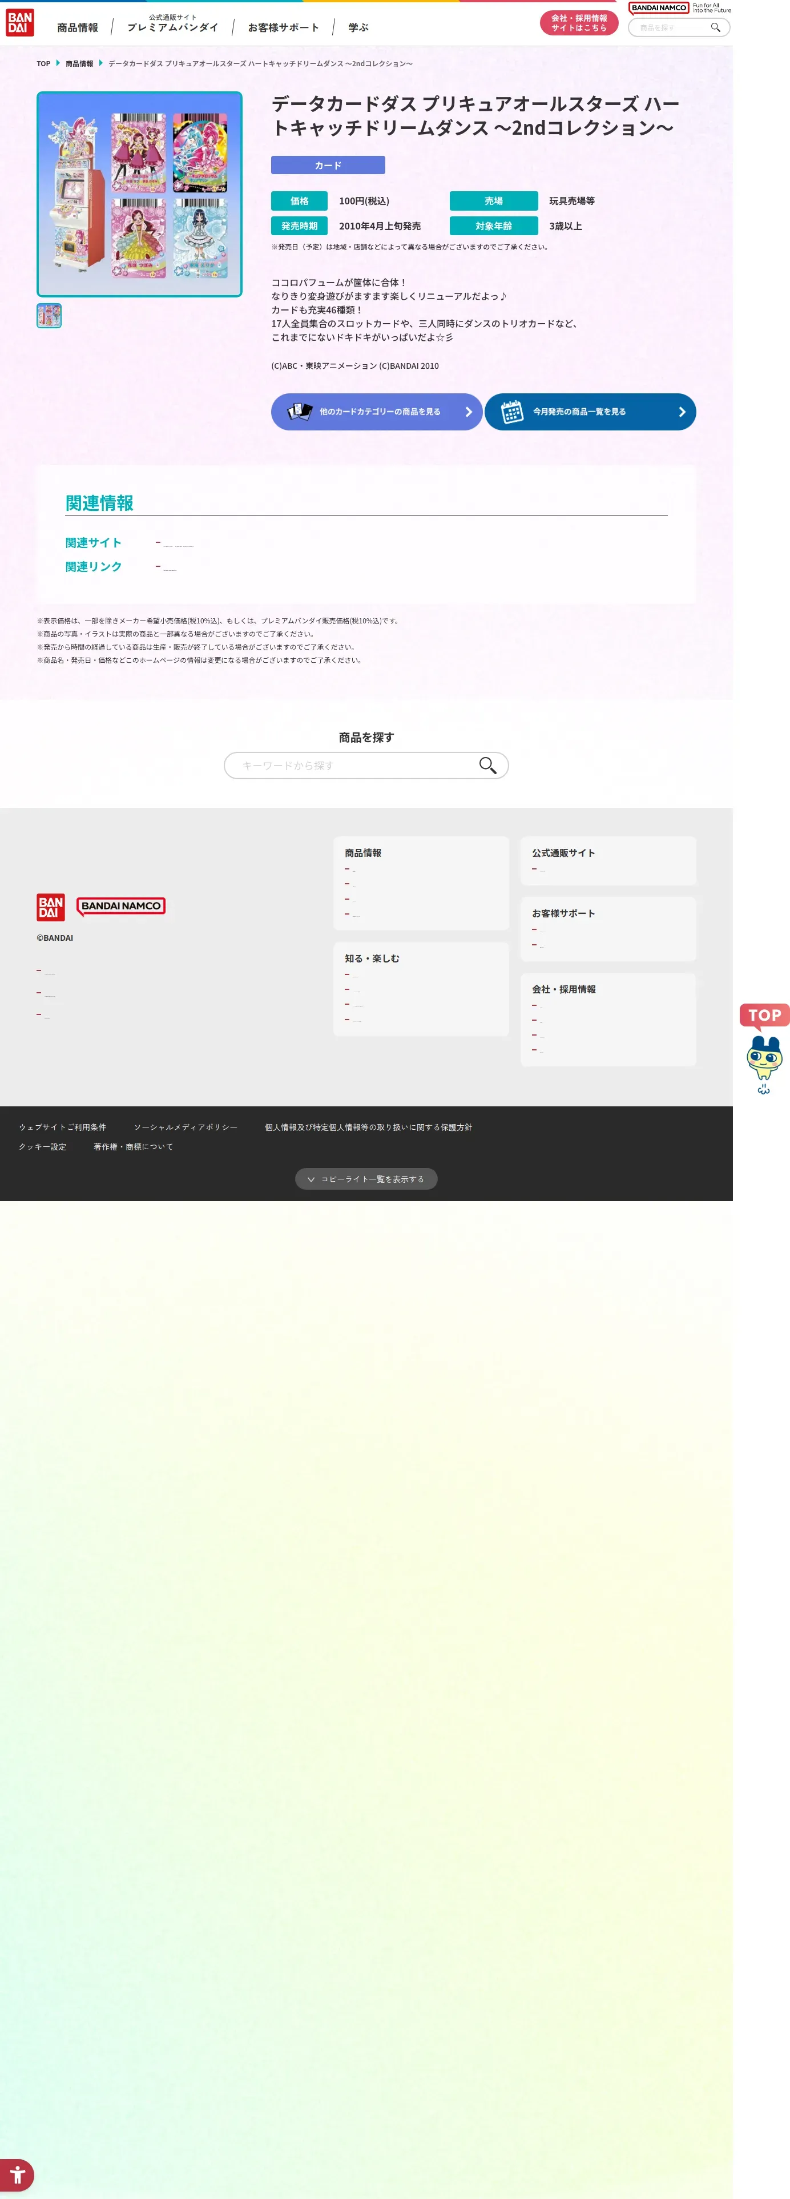Open the プレミアムバンダイ official shop menu
This screenshot has width=790, height=2199.
(x=172, y=24)
